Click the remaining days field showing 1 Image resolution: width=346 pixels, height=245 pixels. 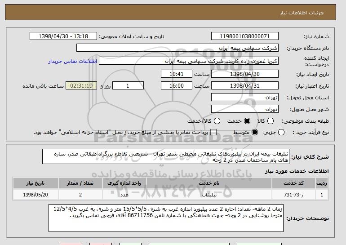pyautogui.click(x=128, y=86)
